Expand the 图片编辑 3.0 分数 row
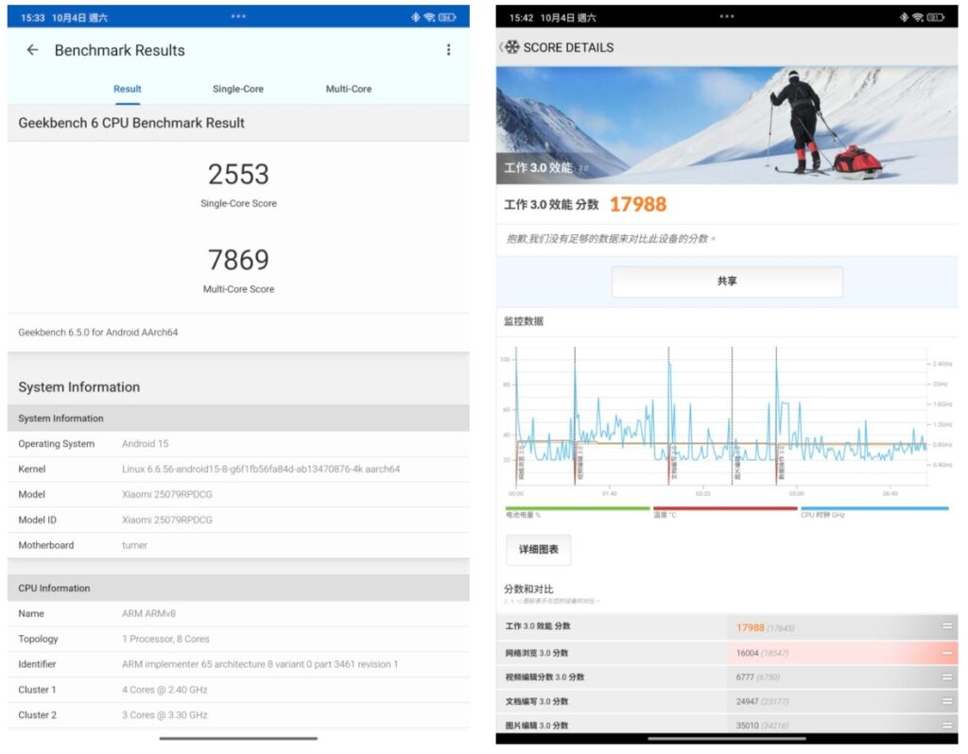 click(x=946, y=725)
